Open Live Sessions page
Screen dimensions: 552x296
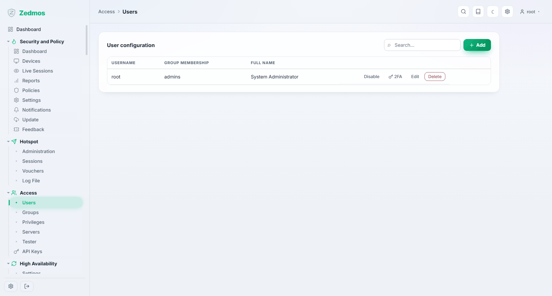(37, 71)
